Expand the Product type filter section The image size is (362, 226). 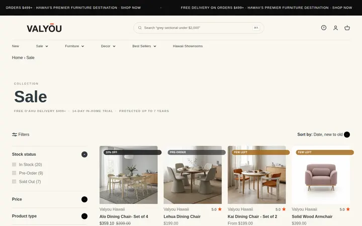coord(84,216)
